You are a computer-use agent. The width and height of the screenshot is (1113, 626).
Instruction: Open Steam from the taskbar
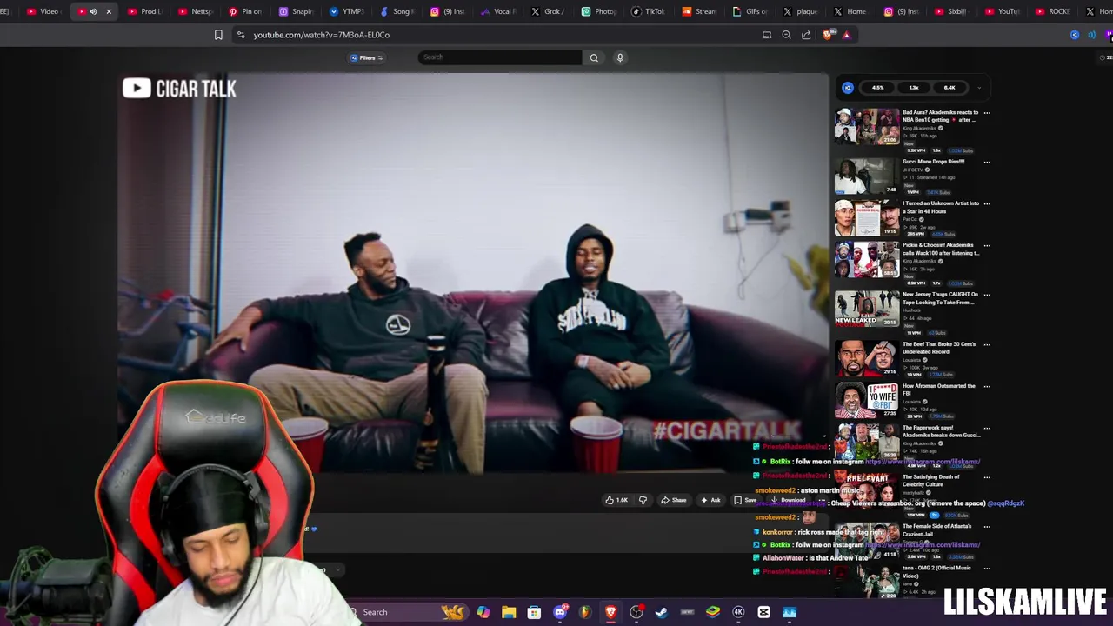click(662, 612)
